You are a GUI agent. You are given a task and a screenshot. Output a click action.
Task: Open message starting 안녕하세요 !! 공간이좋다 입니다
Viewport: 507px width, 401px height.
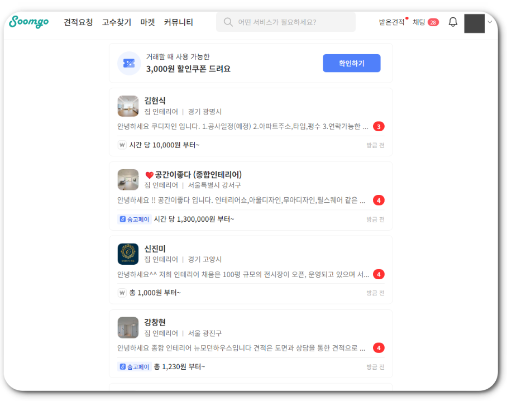(x=241, y=200)
